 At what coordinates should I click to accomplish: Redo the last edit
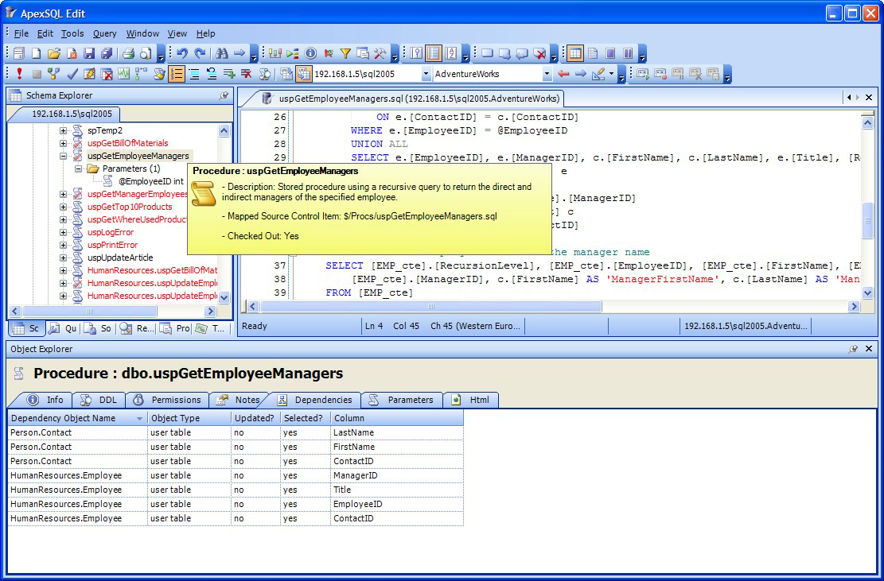(200, 53)
